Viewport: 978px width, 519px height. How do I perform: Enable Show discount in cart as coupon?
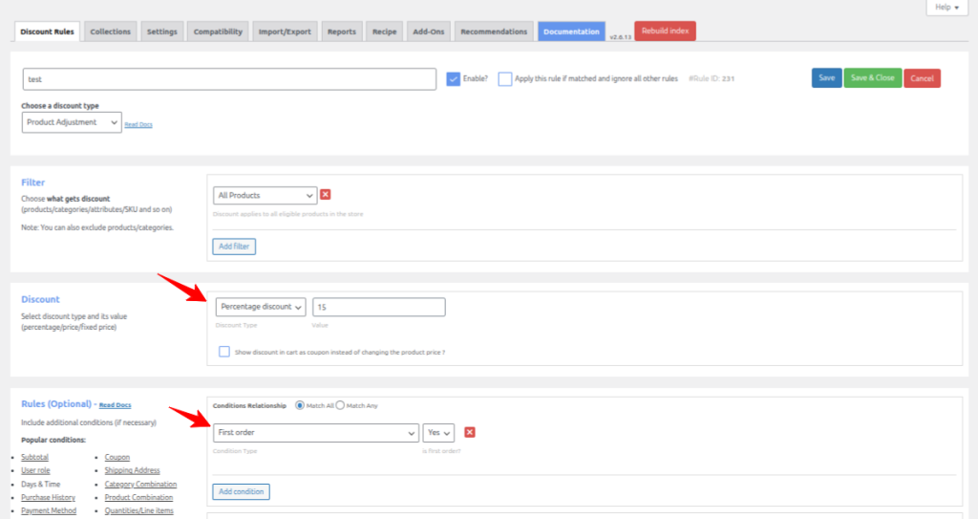tap(224, 352)
